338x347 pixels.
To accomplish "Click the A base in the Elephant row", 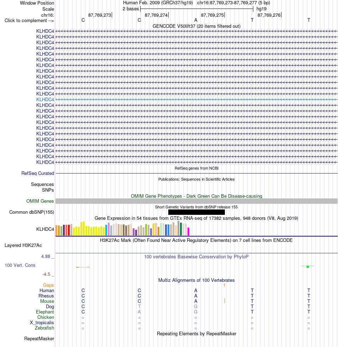I will click(x=139, y=312).
